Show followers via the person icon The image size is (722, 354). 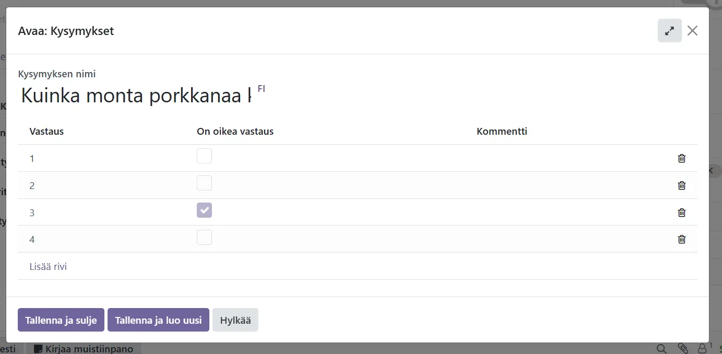(703, 348)
